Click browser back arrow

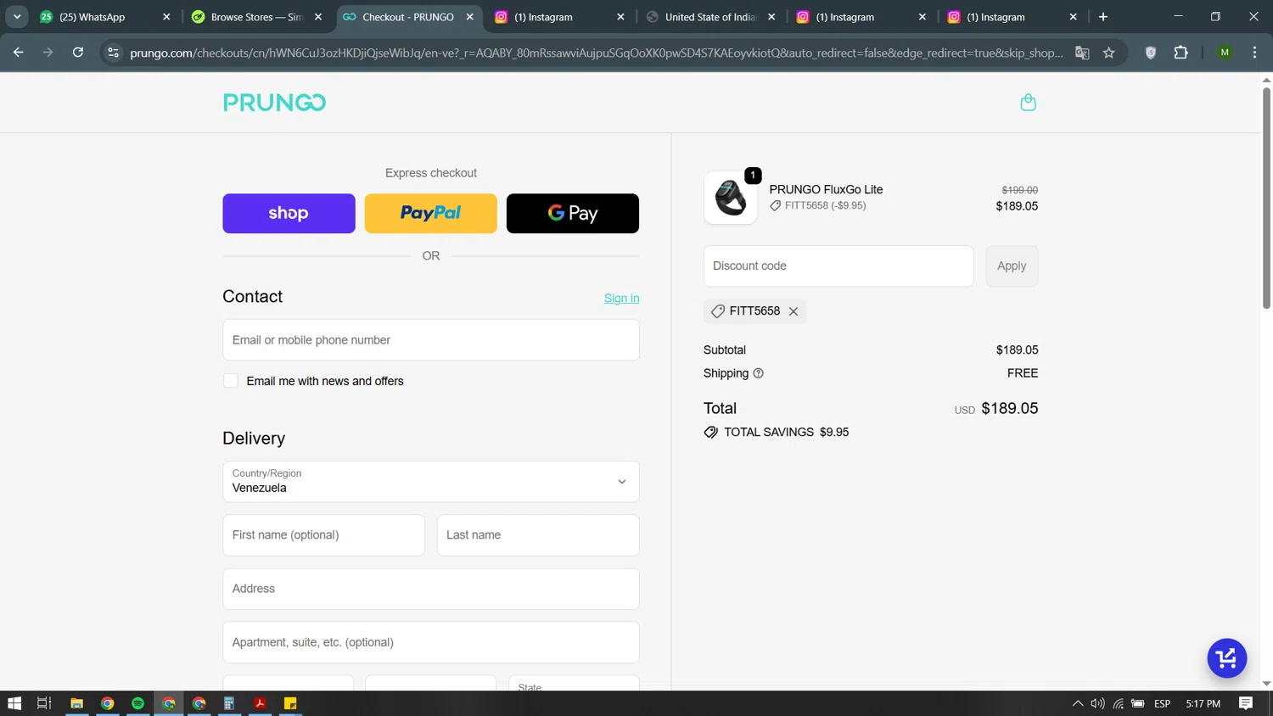coord(19,53)
